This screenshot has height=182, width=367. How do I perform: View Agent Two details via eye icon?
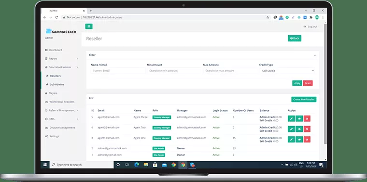pos(299,129)
